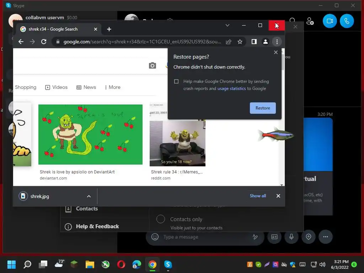Open more Skype message options
This screenshot has width=364, height=273.
click(x=326, y=237)
